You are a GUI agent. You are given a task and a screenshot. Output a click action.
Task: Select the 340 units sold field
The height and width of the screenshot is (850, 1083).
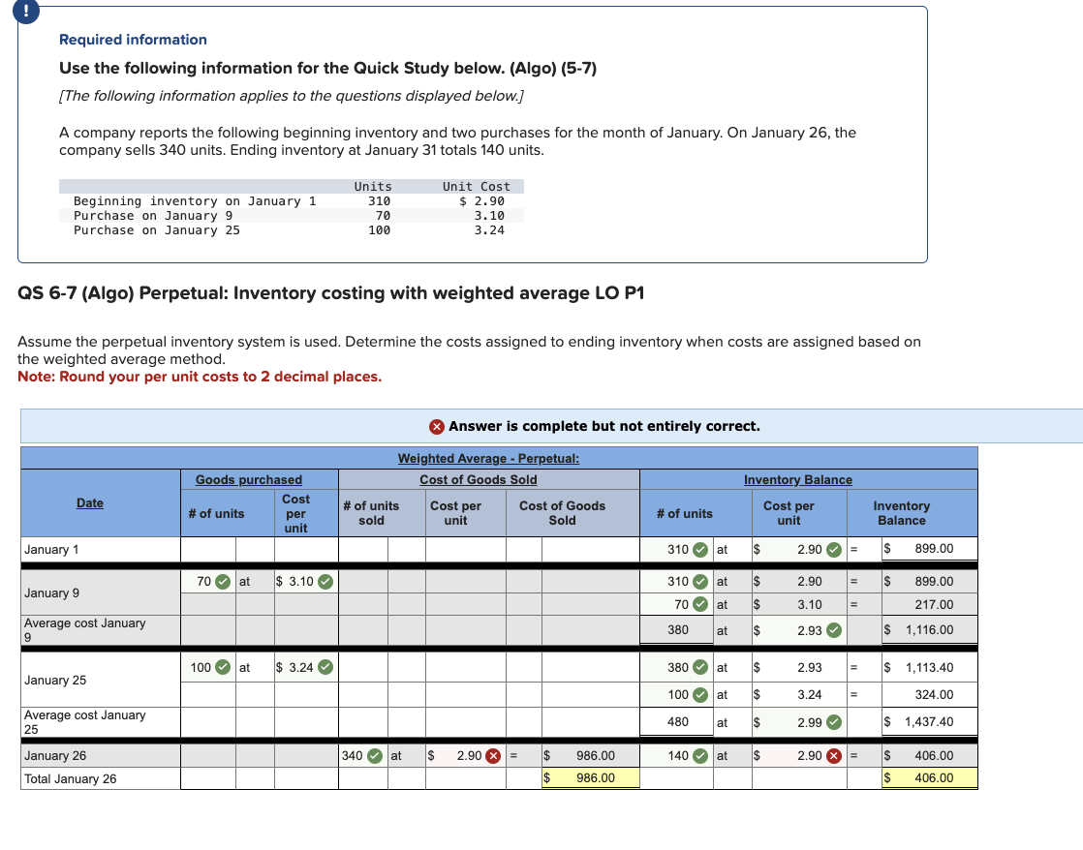362,756
